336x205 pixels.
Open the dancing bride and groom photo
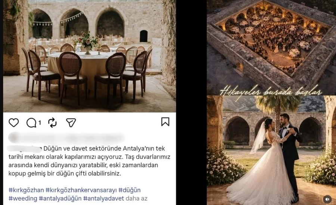(x=271, y=150)
